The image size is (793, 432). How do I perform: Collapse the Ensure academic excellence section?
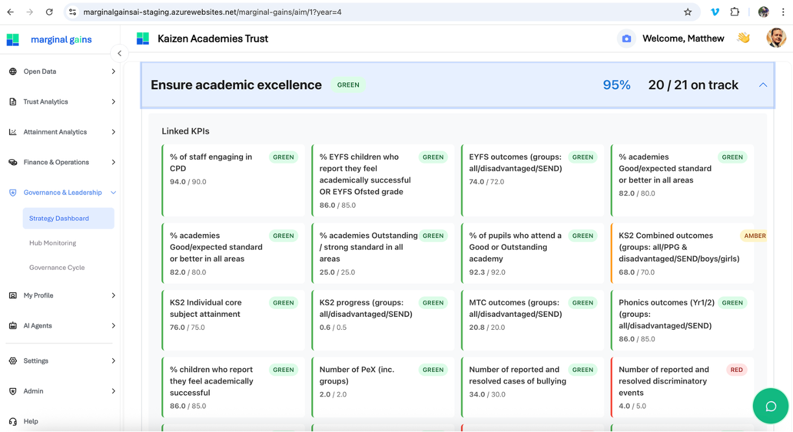[x=763, y=85]
